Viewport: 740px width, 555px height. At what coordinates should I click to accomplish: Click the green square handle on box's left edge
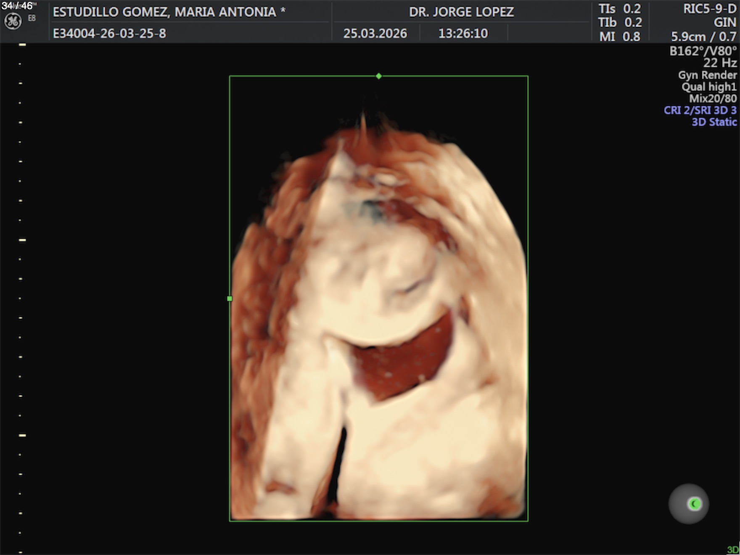[x=230, y=299]
